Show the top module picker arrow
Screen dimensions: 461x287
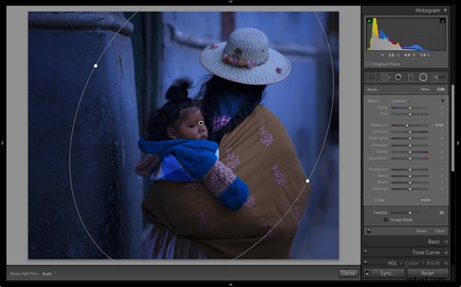coord(230,2)
